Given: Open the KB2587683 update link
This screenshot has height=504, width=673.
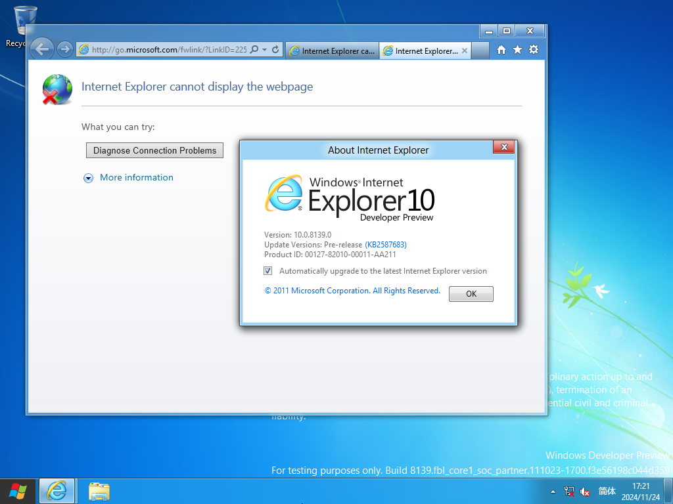Looking at the screenshot, I should point(385,245).
